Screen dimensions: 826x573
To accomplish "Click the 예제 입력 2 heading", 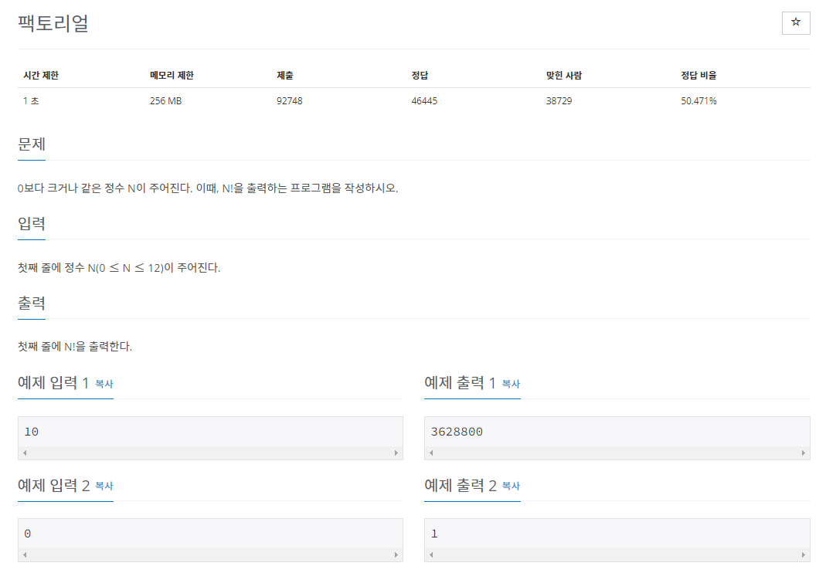I will [54, 485].
